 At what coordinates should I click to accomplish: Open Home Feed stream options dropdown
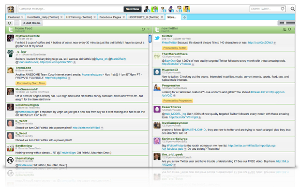tap(148, 29)
